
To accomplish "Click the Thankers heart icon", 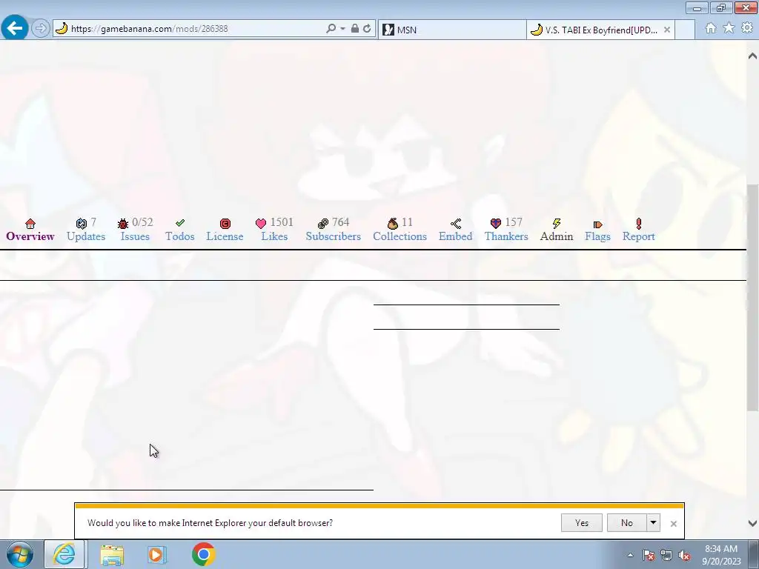I will pyautogui.click(x=496, y=224).
